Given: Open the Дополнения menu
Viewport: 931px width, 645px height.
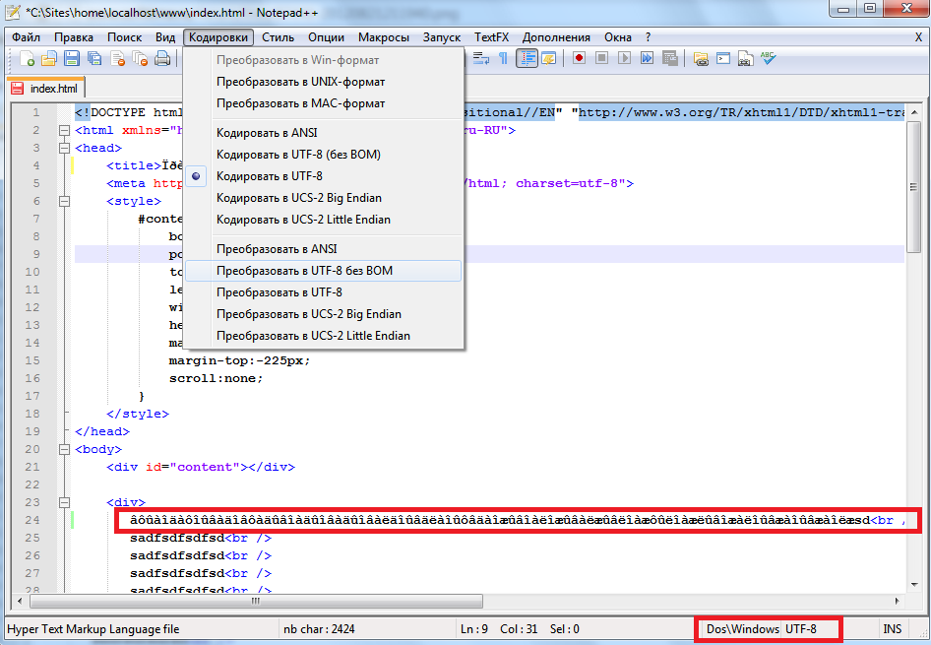Looking at the screenshot, I should click(556, 37).
